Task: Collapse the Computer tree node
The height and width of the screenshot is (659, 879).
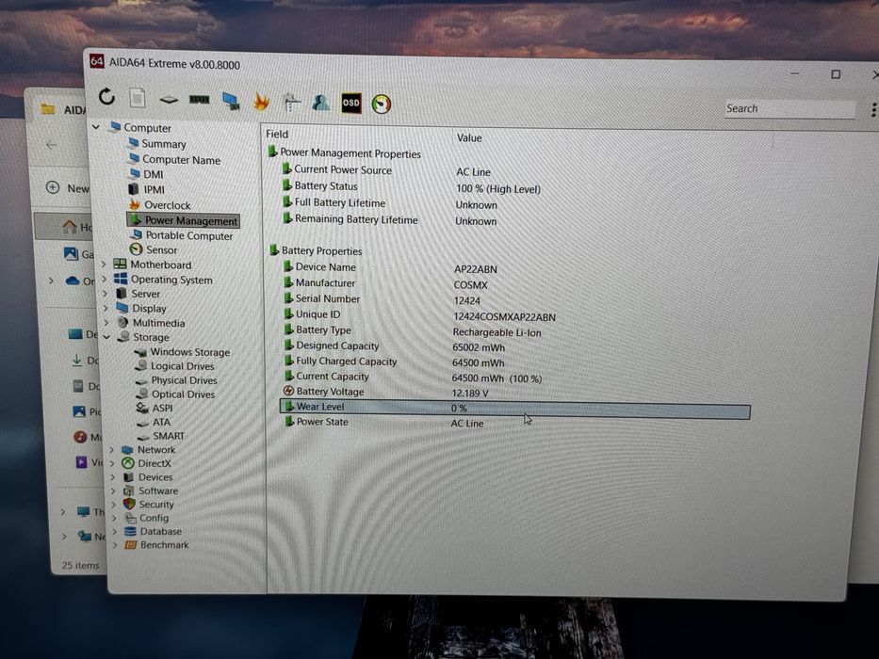Action: [96, 127]
